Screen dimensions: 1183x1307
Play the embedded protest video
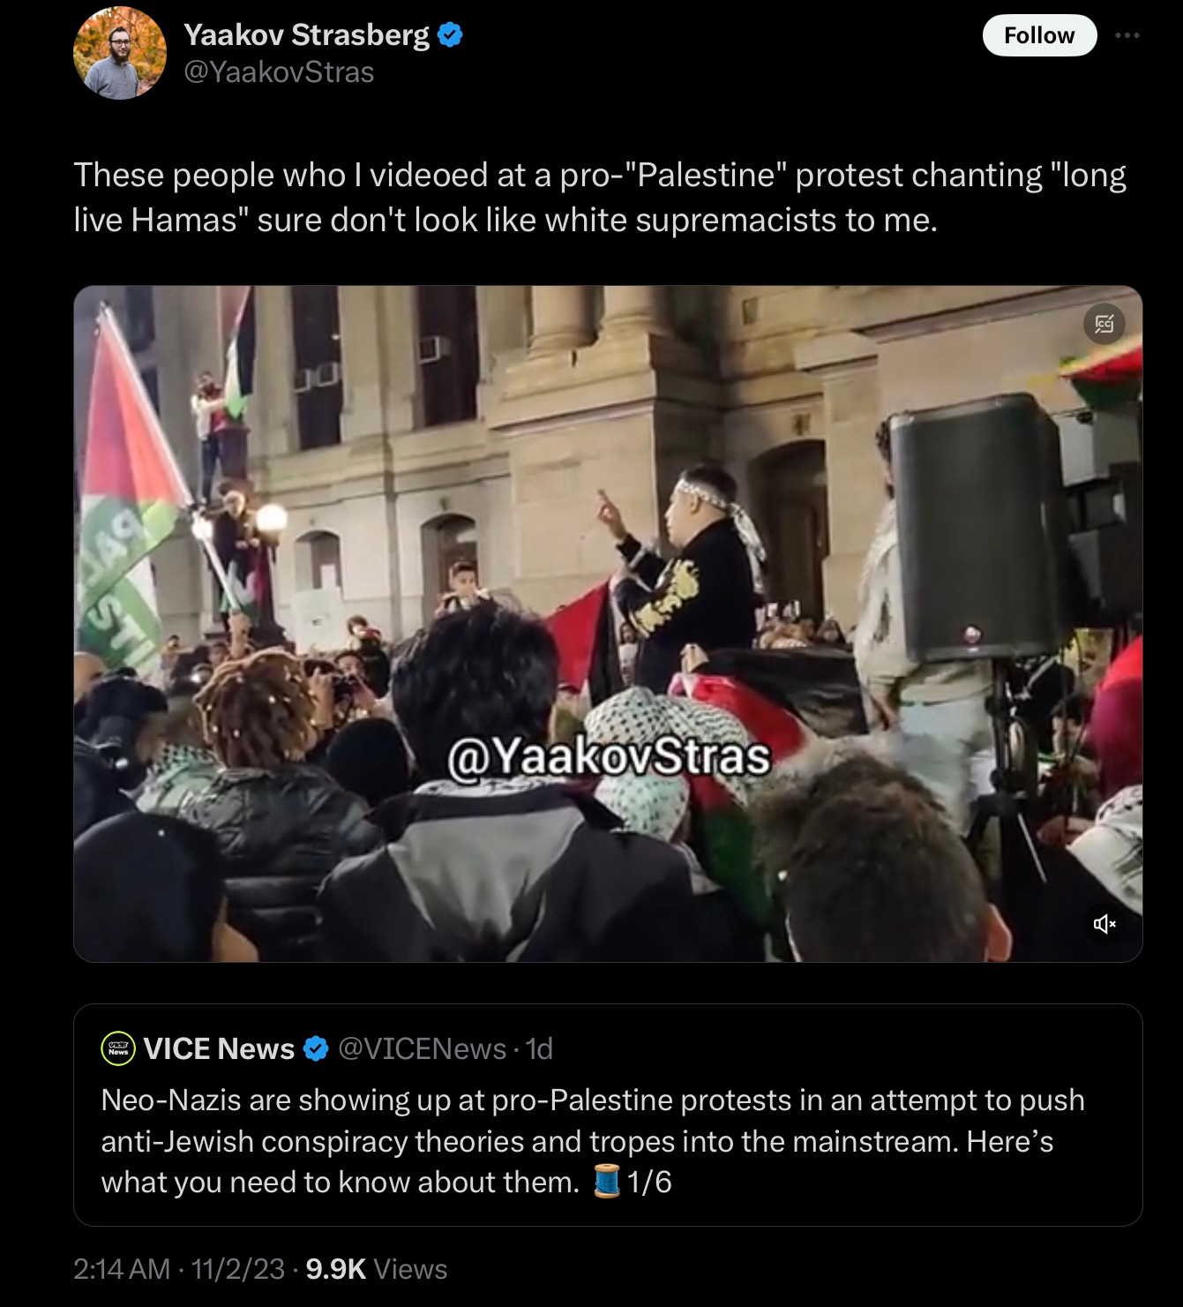(x=608, y=623)
